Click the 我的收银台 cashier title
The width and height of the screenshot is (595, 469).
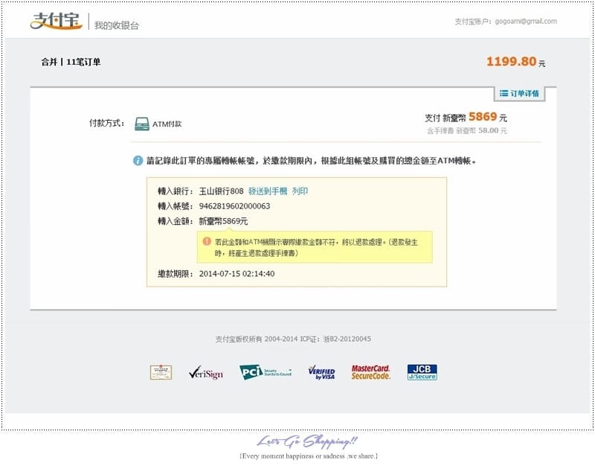[117, 25]
